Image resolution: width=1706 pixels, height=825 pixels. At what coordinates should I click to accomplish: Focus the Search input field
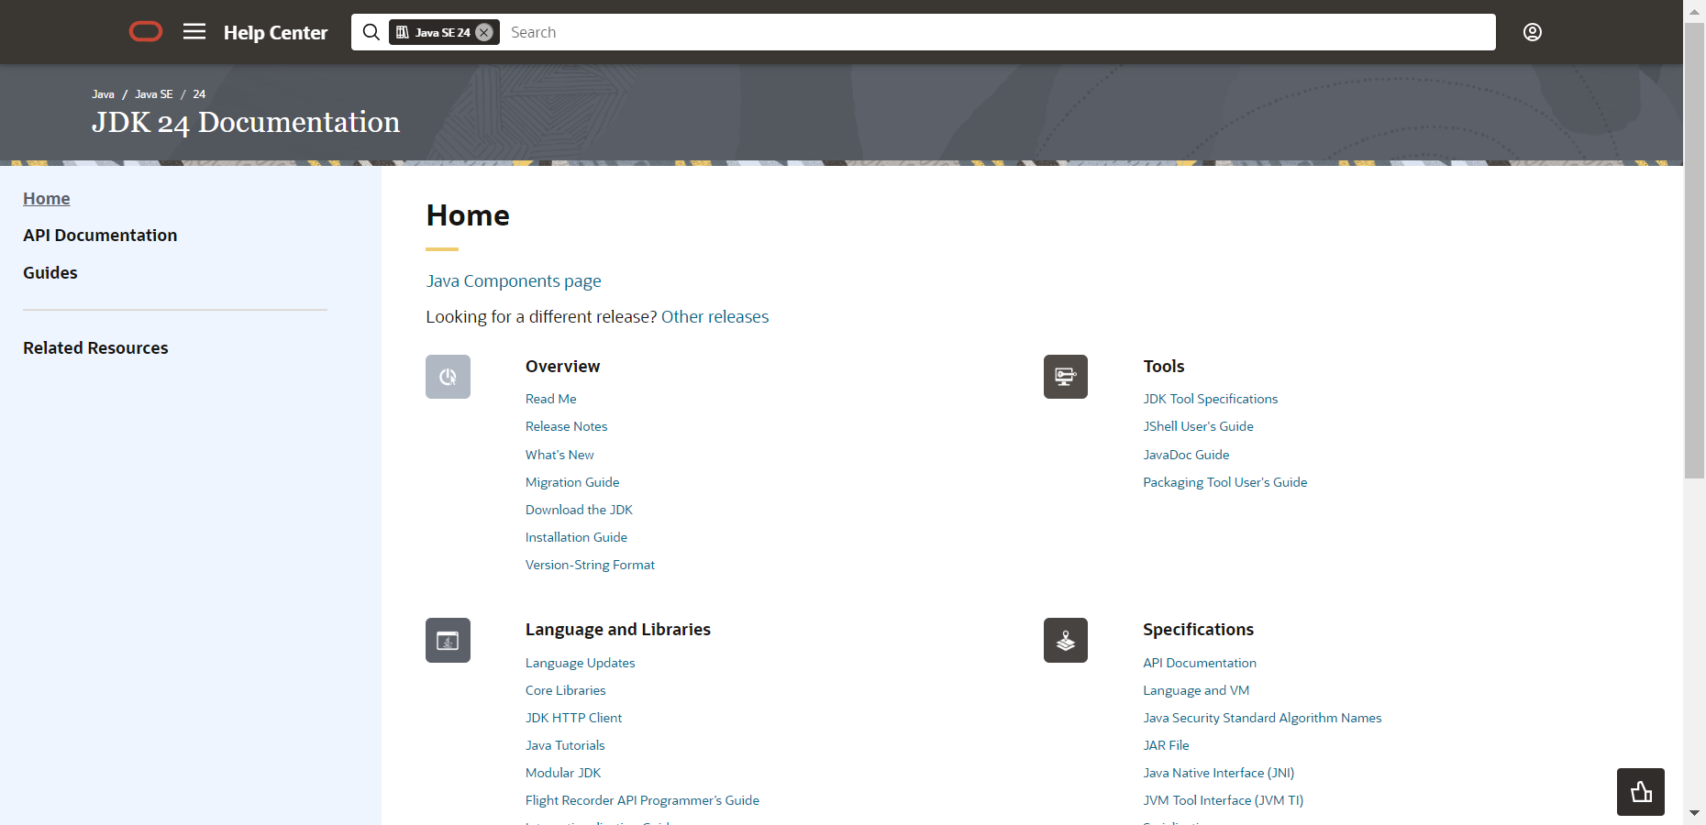[x=998, y=32]
